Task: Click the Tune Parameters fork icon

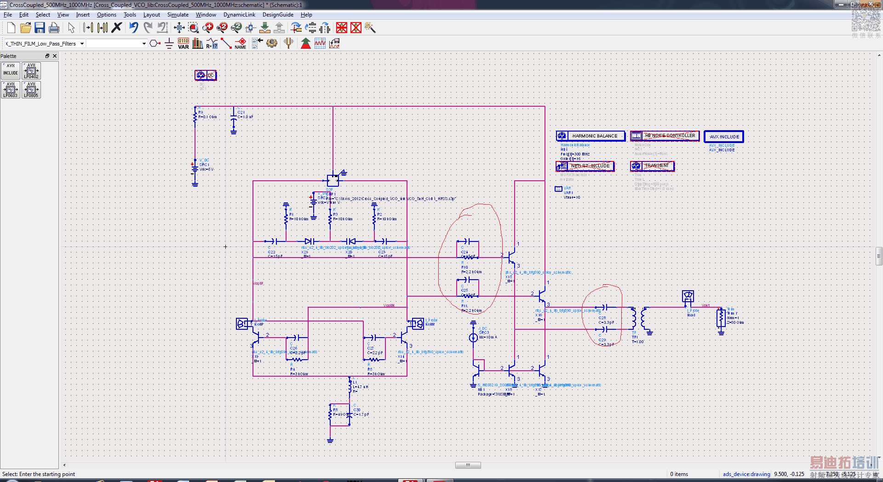Action: pos(288,44)
